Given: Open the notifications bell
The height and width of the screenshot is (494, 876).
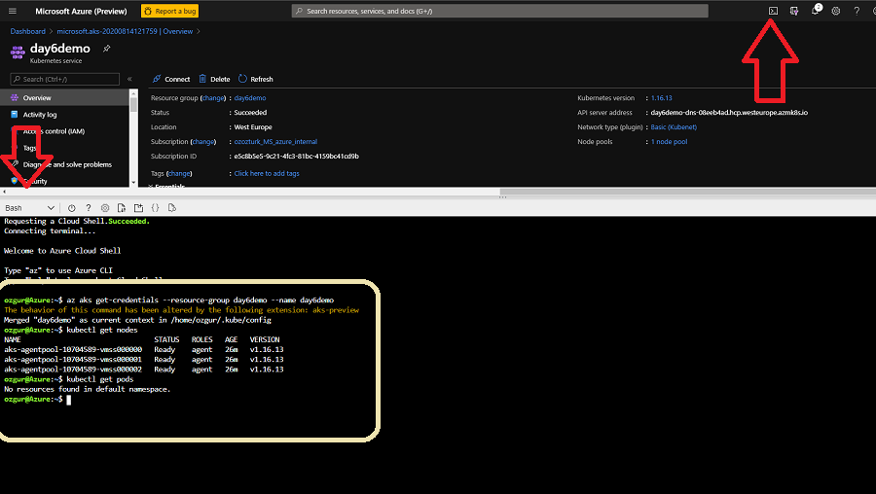Looking at the screenshot, I should pyautogui.click(x=816, y=11).
